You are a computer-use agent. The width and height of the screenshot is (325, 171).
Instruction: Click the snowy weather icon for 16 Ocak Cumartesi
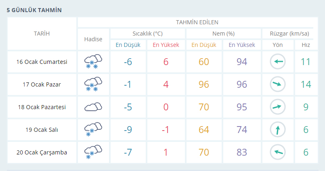(x=93, y=62)
